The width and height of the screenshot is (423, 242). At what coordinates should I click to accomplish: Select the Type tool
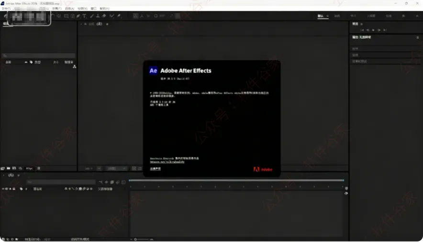coord(85,16)
